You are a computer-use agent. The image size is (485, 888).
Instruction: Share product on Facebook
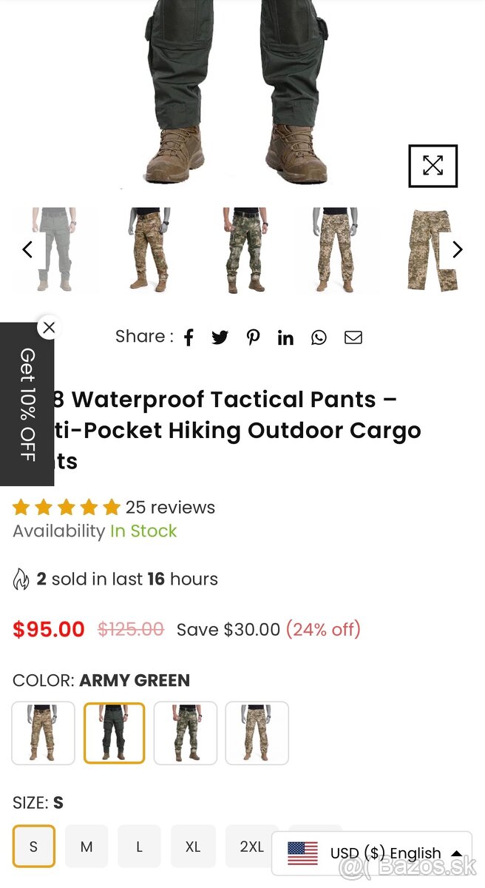click(x=189, y=338)
